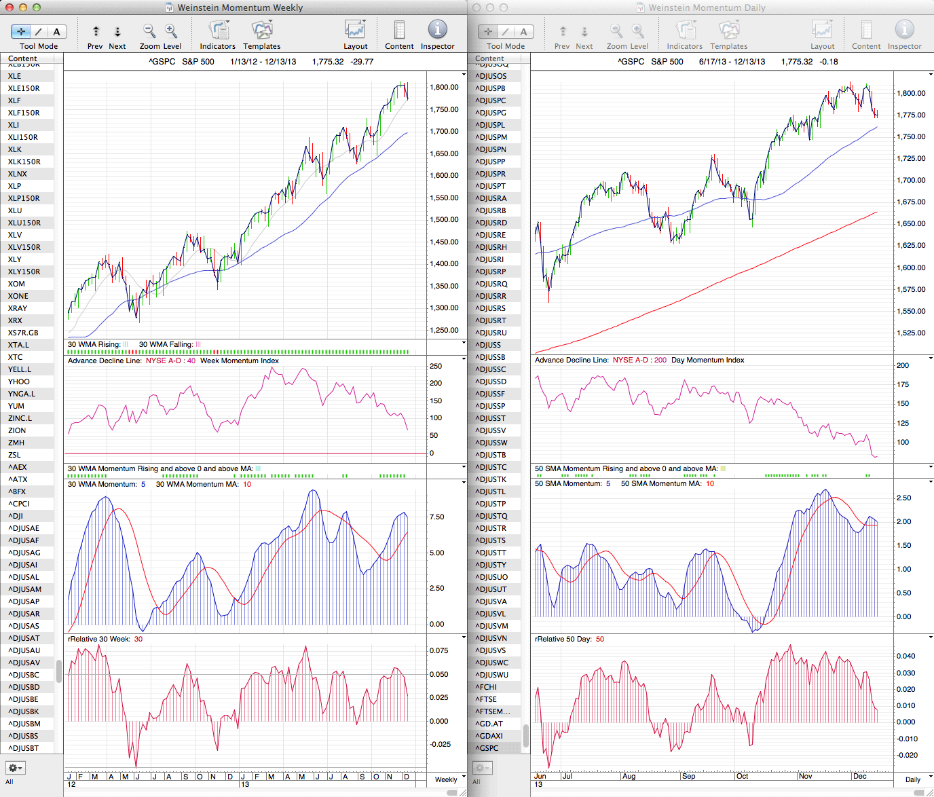This screenshot has height=797, width=934.
Task: Open rRelative 50 Day pane menu arrow
Action: point(931,637)
